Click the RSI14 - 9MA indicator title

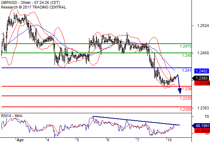[12, 116]
